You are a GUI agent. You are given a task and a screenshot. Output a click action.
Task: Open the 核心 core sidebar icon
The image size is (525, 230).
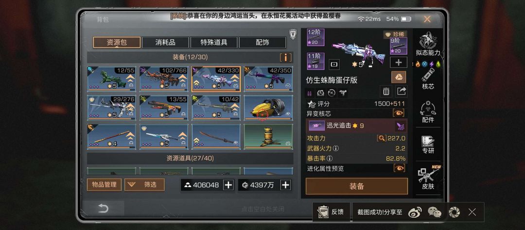click(428, 79)
